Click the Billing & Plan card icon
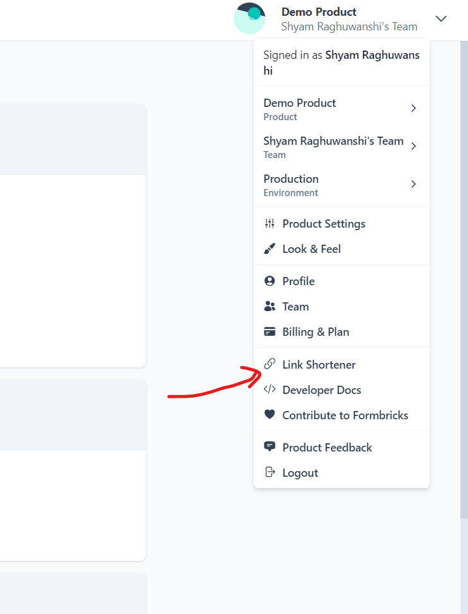This screenshot has width=468, height=614. [270, 331]
